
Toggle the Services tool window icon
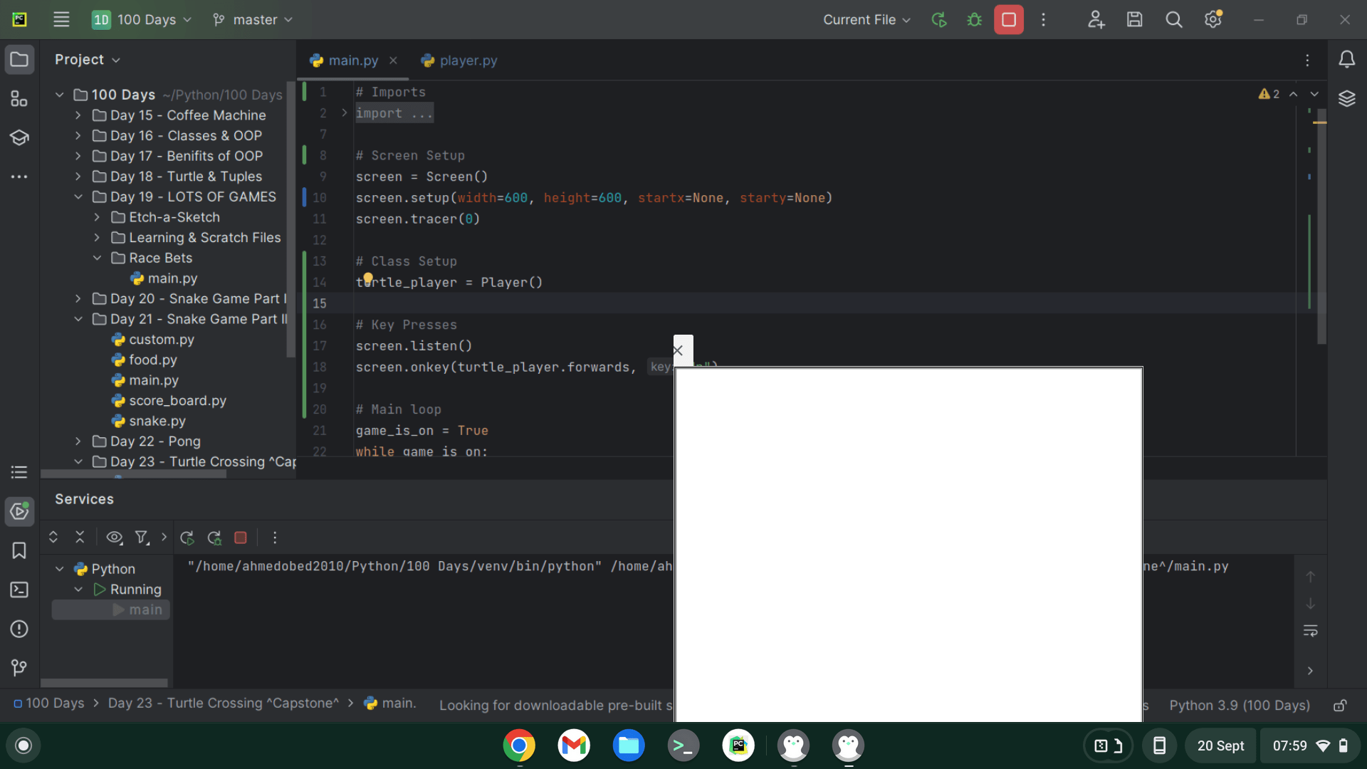click(19, 511)
